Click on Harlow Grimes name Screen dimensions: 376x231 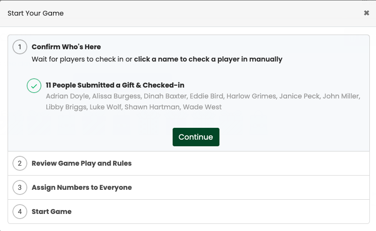[x=251, y=96]
